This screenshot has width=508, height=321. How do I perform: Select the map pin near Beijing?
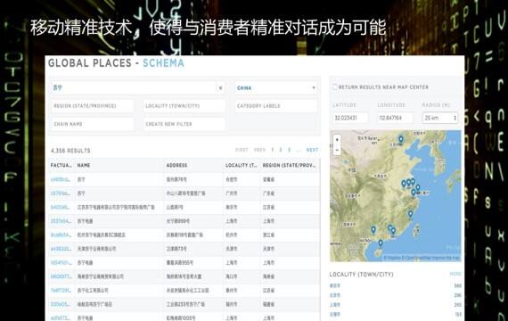(x=401, y=139)
